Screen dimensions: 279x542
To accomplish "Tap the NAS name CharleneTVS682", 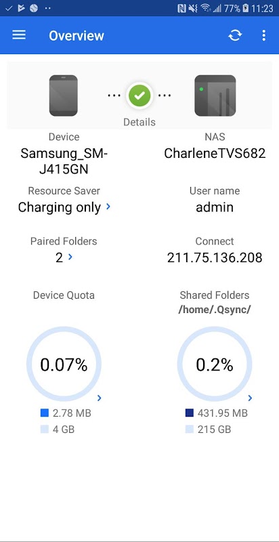I will click(215, 153).
